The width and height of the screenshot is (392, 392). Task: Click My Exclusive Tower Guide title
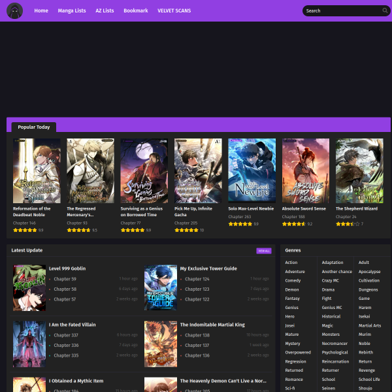pyautogui.click(x=208, y=269)
